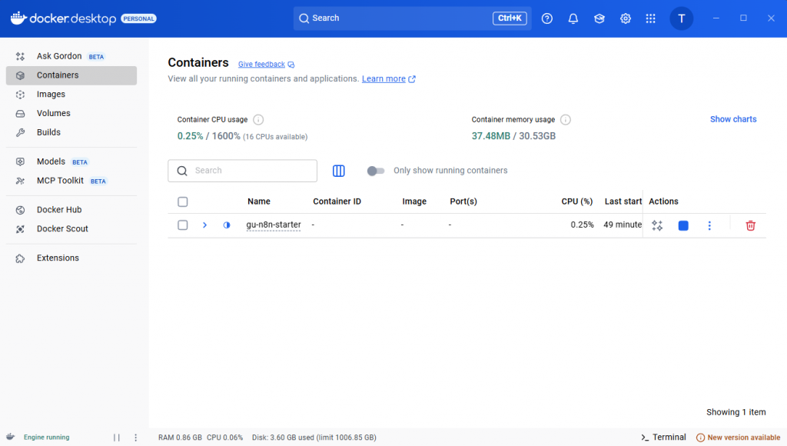Click the PERSONAL plan badge
The width and height of the screenshot is (787, 446).
point(138,18)
